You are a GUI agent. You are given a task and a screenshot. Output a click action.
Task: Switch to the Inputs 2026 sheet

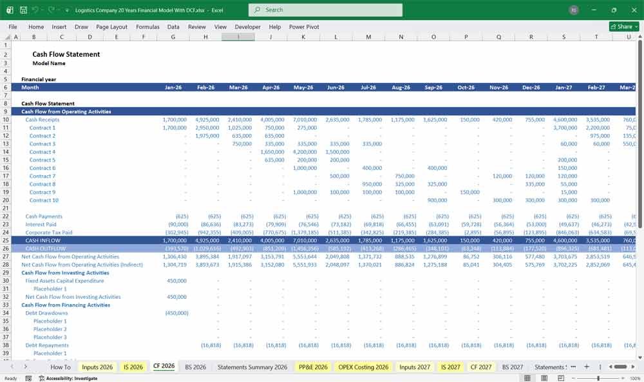click(97, 367)
